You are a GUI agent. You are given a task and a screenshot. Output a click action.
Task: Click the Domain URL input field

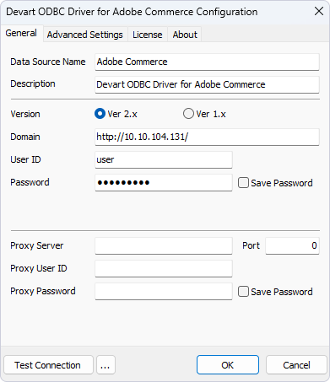207,137
